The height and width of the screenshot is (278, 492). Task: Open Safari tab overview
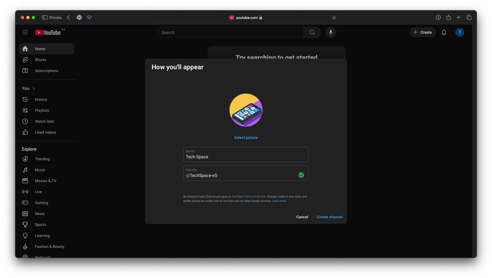pyautogui.click(x=469, y=18)
